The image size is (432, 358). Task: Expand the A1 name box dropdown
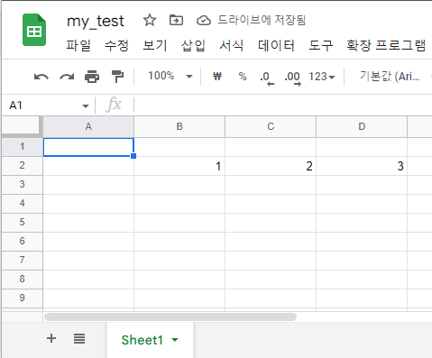[86, 106]
